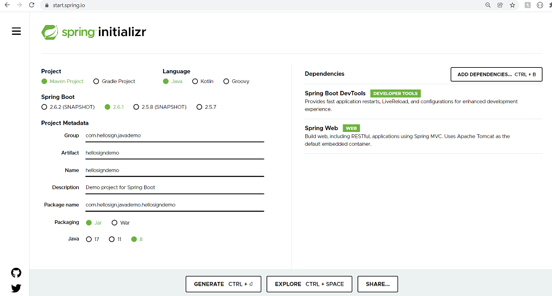
Task: Click the start.spring.io address bar URL
Action: tap(69, 5)
